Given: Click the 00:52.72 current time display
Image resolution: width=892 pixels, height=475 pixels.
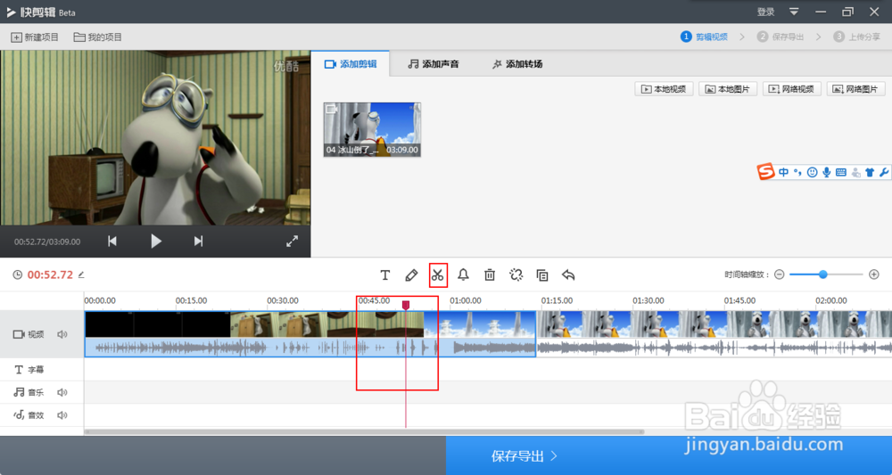Looking at the screenshot, I should click(x=50, y=275).
